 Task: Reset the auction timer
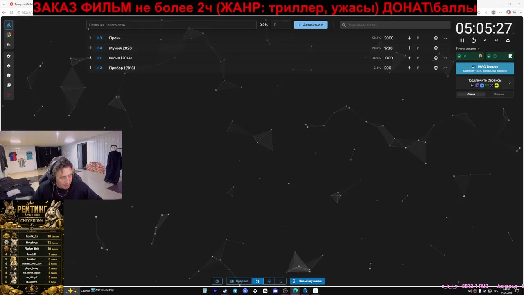474,40
